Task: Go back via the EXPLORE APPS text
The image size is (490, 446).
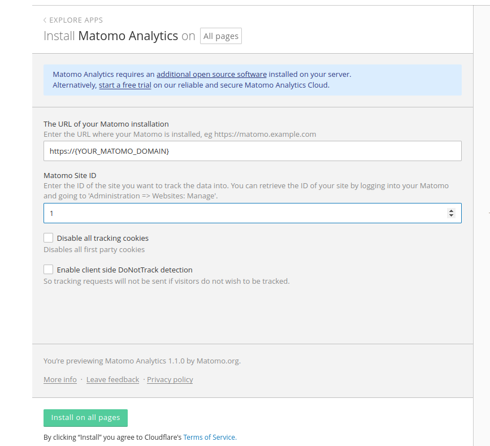Action: click(x=76, y=20)
